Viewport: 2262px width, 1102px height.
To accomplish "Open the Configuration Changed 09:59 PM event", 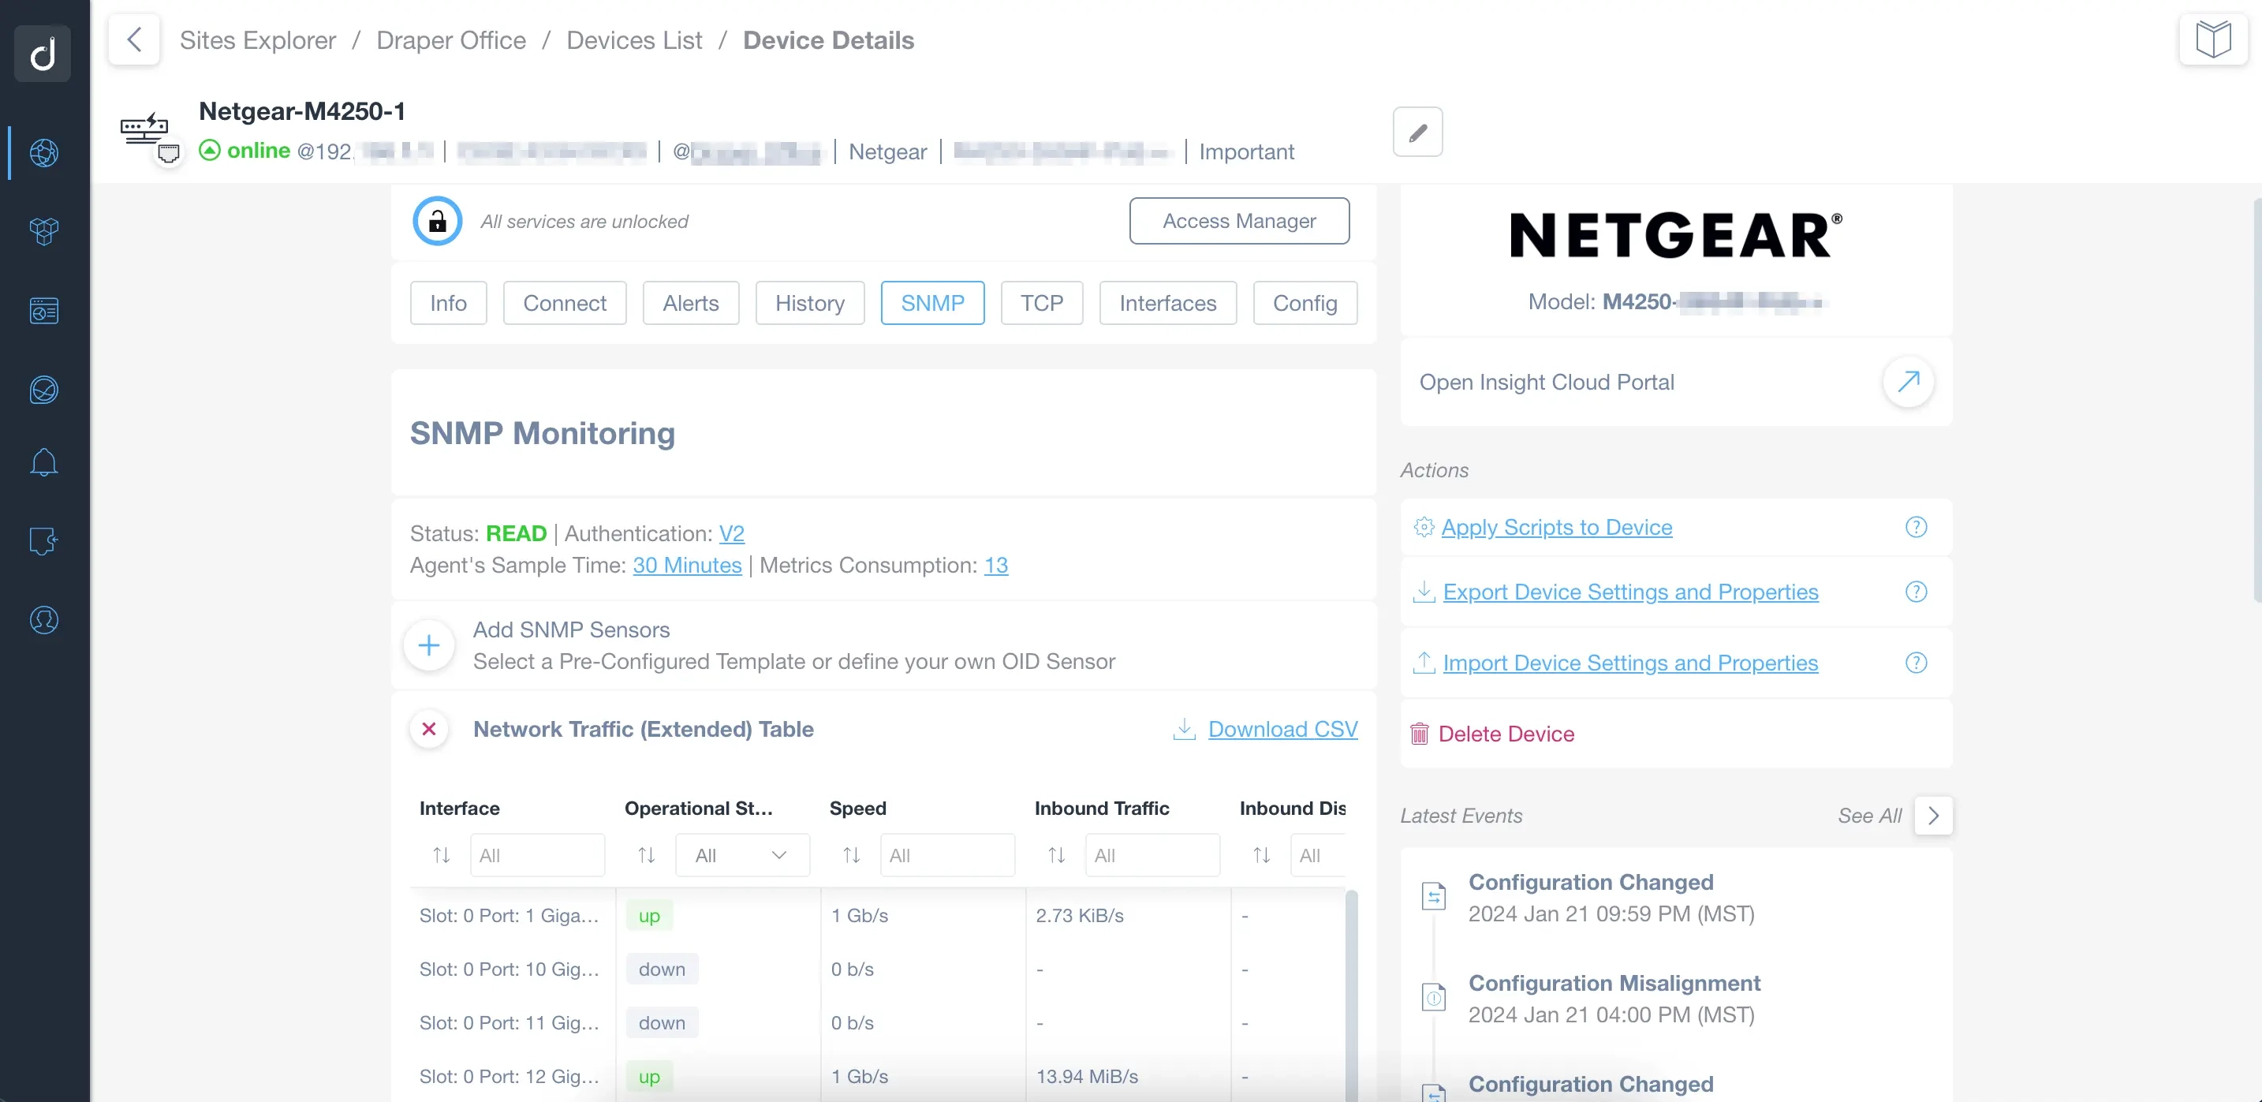I will (1611, 898).
